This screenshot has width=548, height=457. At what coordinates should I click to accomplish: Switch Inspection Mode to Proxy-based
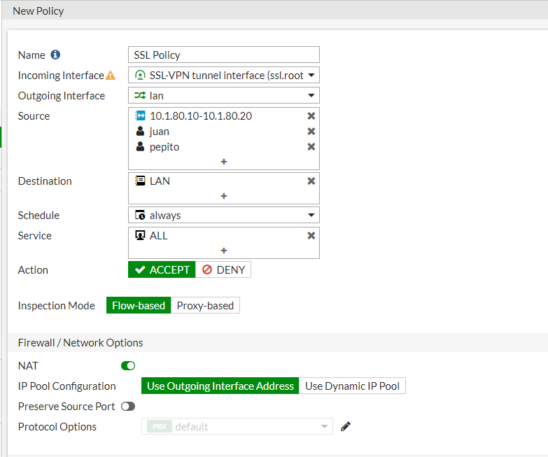coord(205,306)
